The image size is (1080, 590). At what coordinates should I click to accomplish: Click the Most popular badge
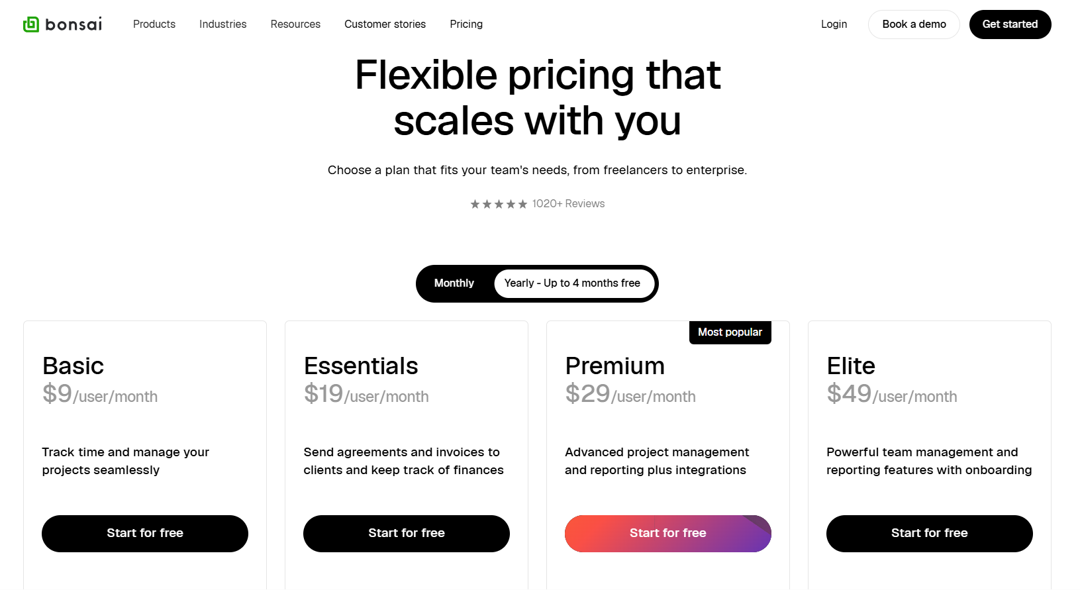pos(730,332)
